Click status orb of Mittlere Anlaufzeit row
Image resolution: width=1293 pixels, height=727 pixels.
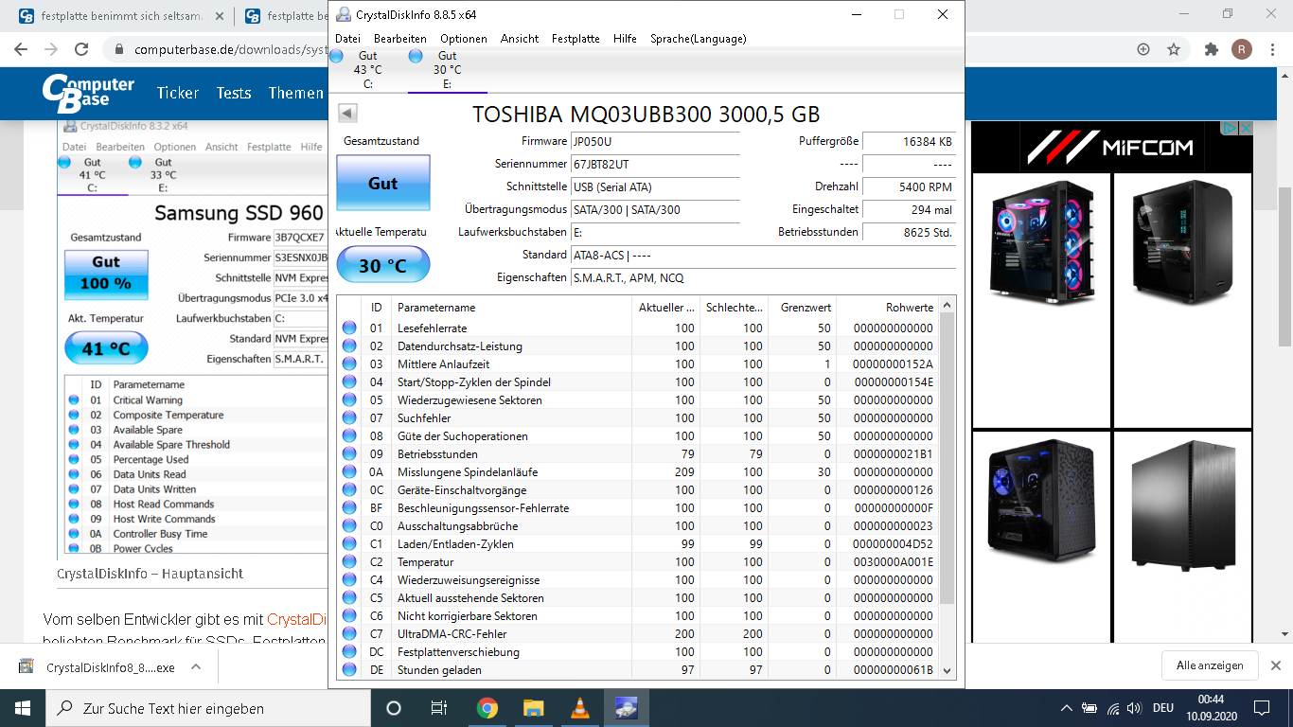pos(349,364)
